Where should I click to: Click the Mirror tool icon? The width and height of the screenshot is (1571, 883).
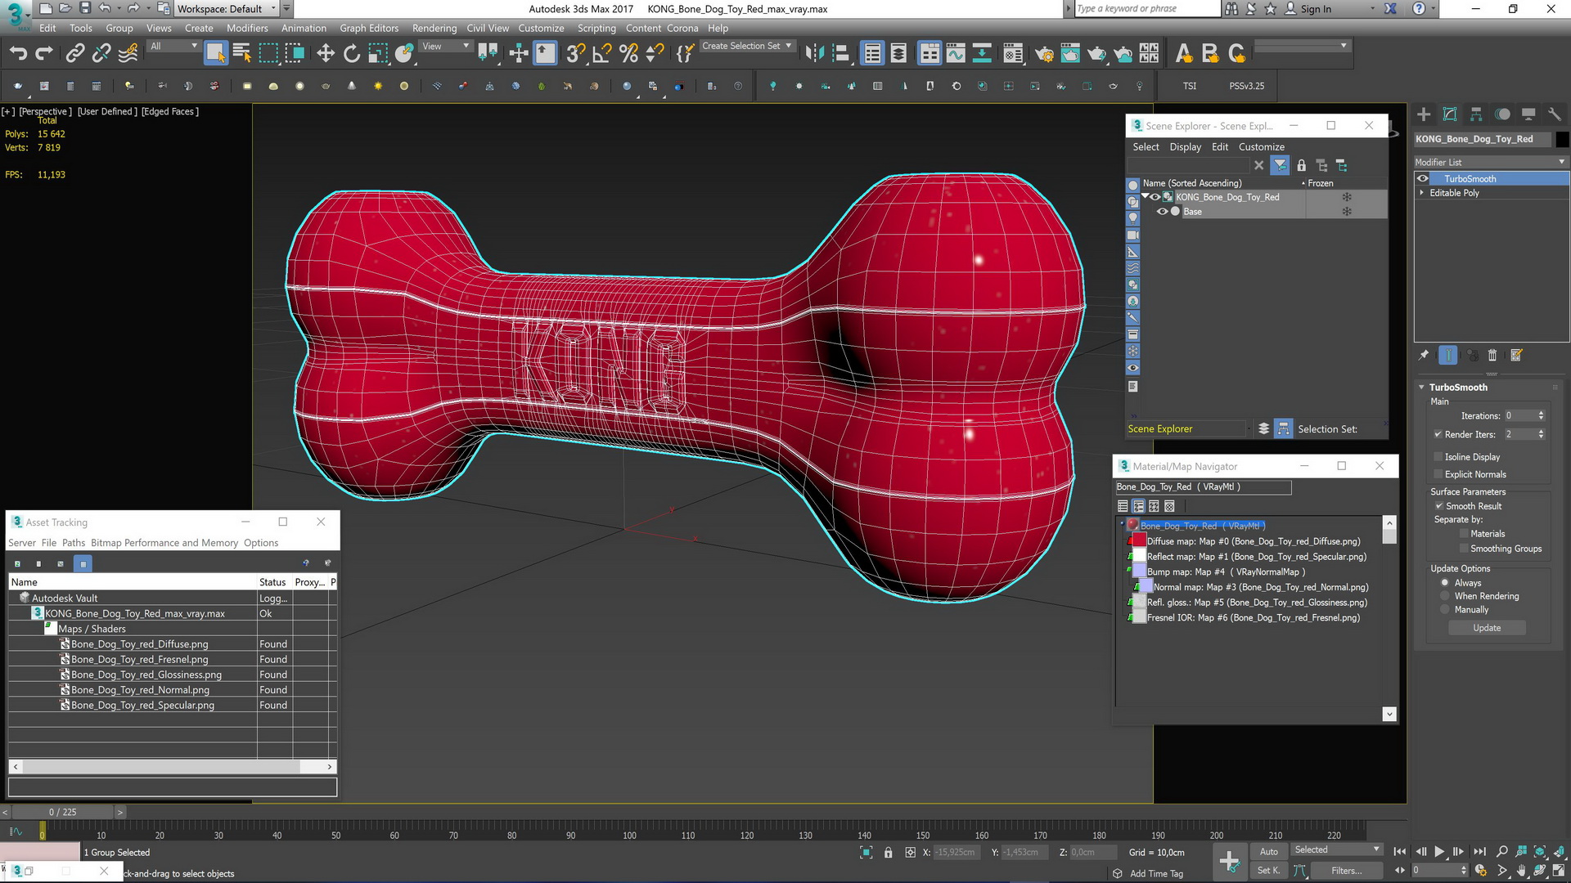point(814,54)
